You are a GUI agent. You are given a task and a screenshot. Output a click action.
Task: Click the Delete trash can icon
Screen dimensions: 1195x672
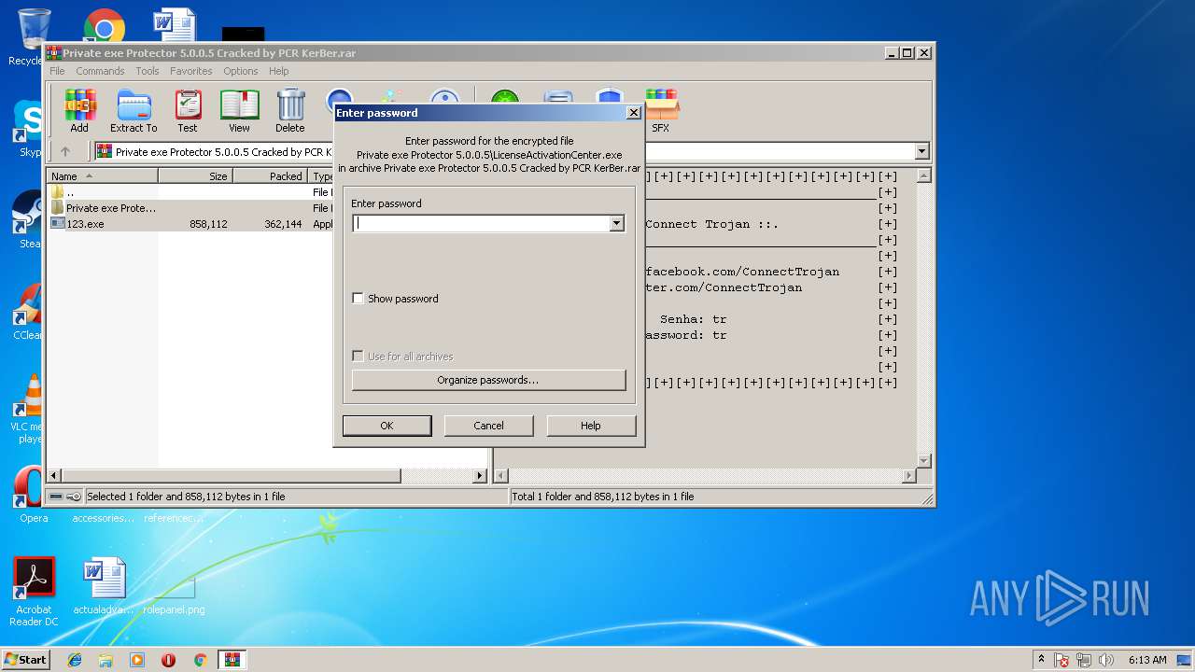(290, 111)
